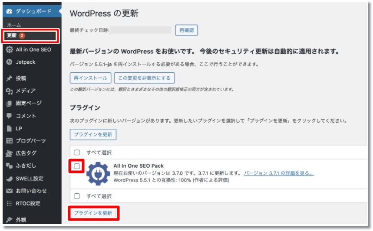The image size is (373, 231).
Task: Click the list icon beside RTOC設定
Action: 9,203
